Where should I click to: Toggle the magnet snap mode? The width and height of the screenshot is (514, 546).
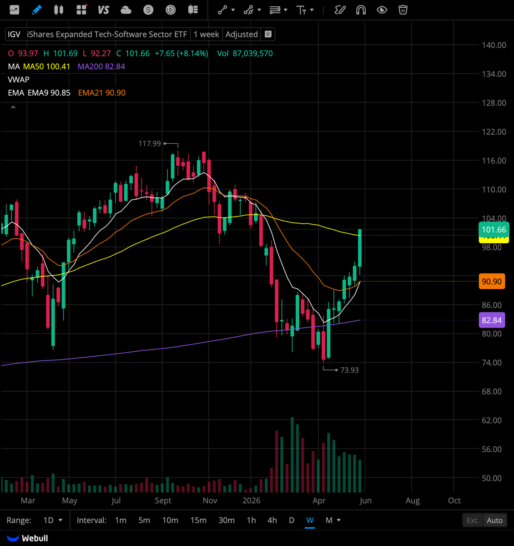pos(361,10)
